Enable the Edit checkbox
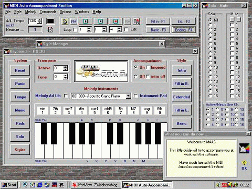252x189 pixels. 126,29
